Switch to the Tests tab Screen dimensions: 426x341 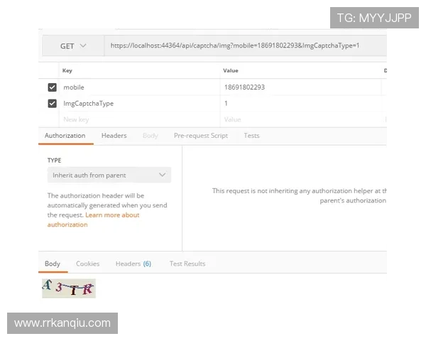(251, 136)
